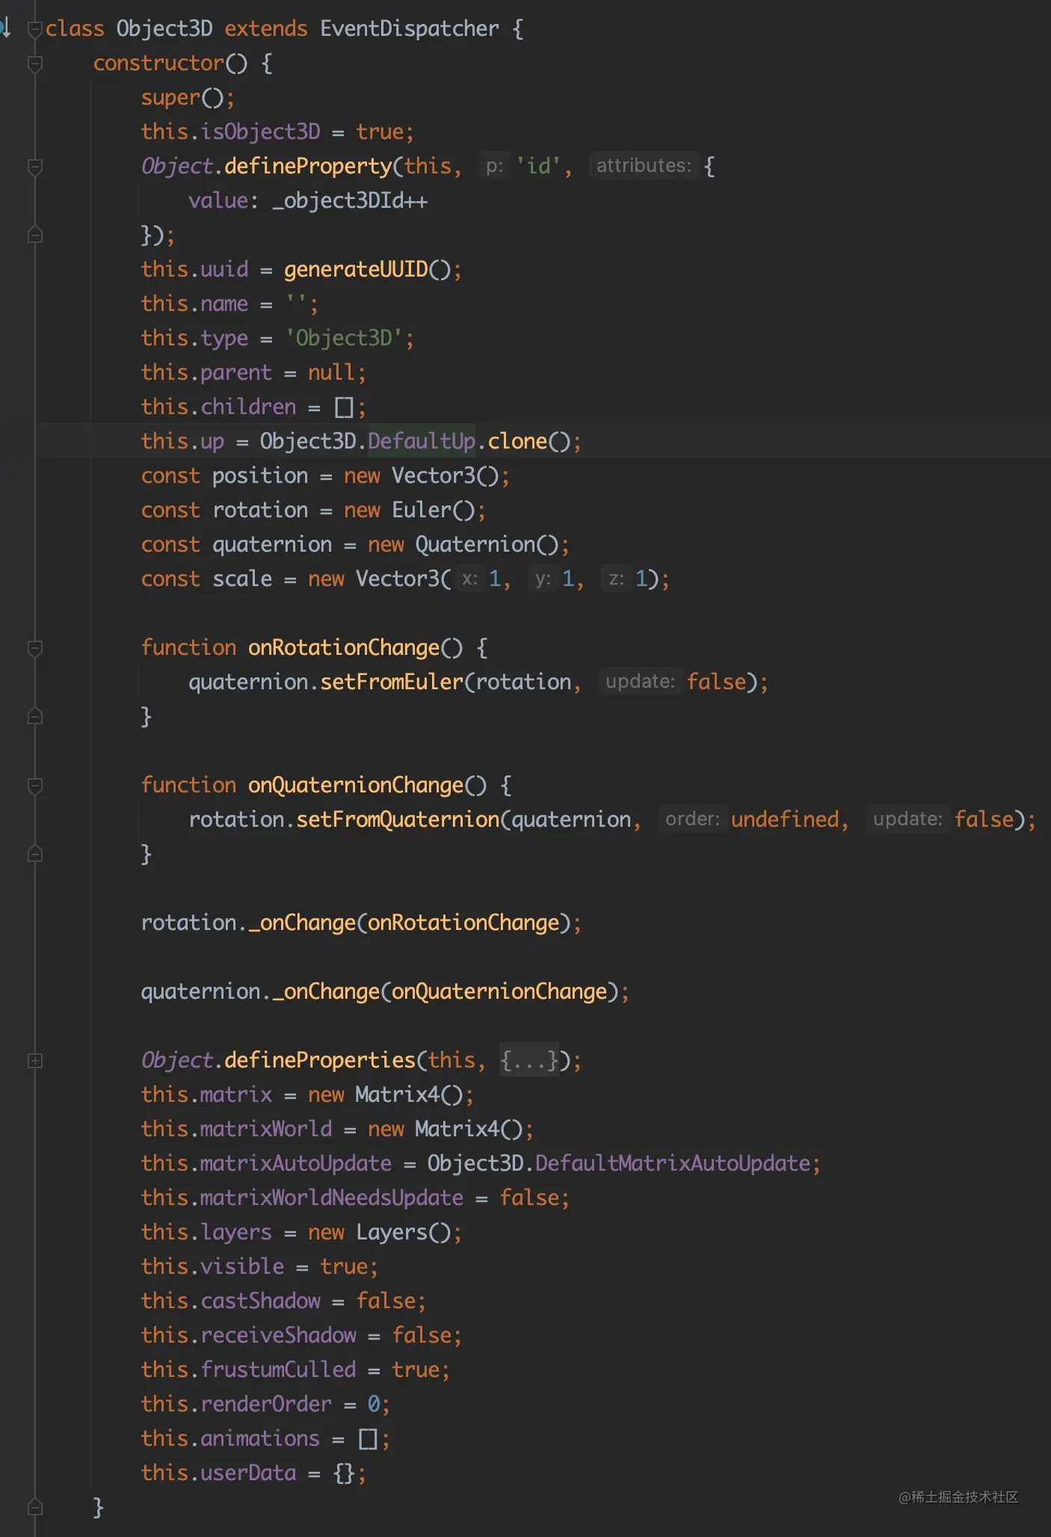Viewport: 1051px width, 1537px height.
Task: Click the 'x:' inlay hint in Vector3 call
Action: (469, 578)
